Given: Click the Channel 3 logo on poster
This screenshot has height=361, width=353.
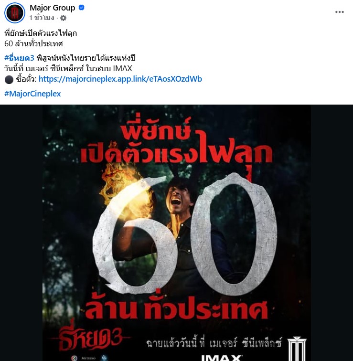Looking at the screenshot, I should (74, 358).
